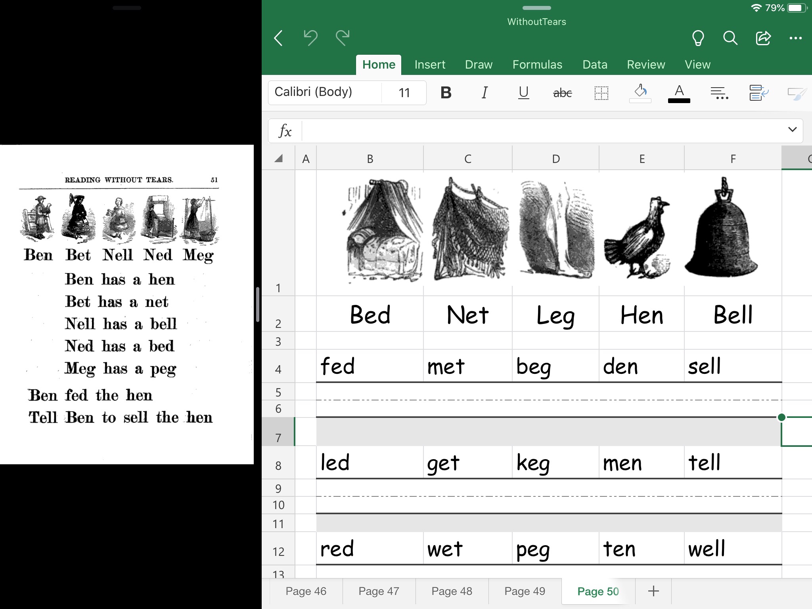Open the cell borders options
Screen dimensions: 812x609
pyautogui.click(x=601, y=92)
